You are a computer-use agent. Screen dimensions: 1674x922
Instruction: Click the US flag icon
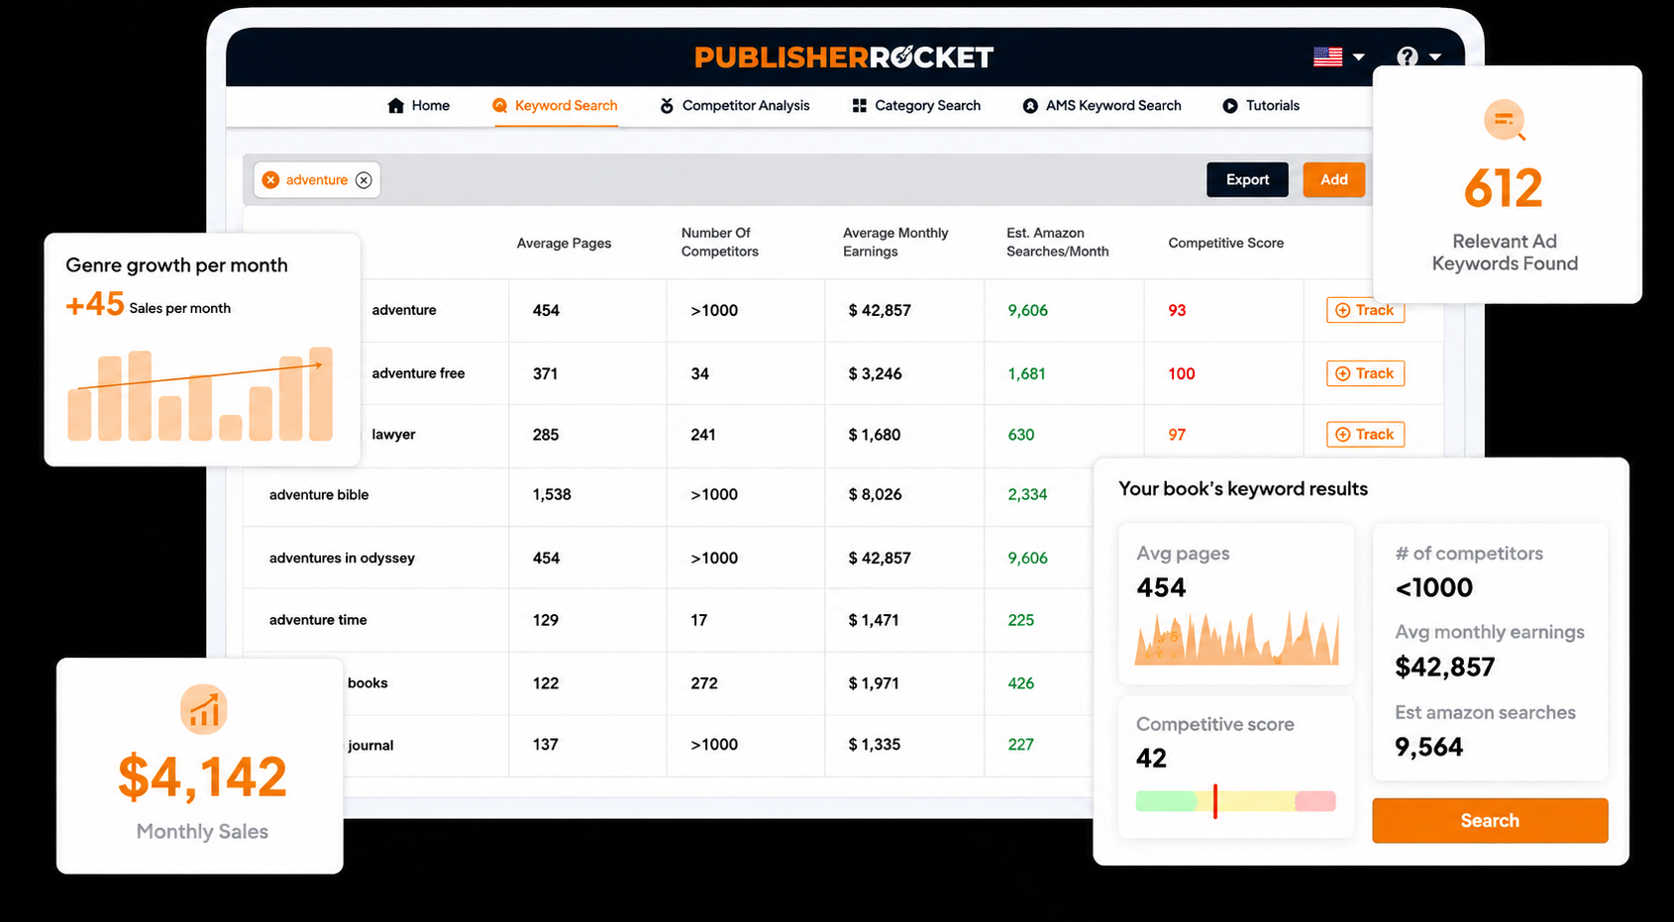1328,56
